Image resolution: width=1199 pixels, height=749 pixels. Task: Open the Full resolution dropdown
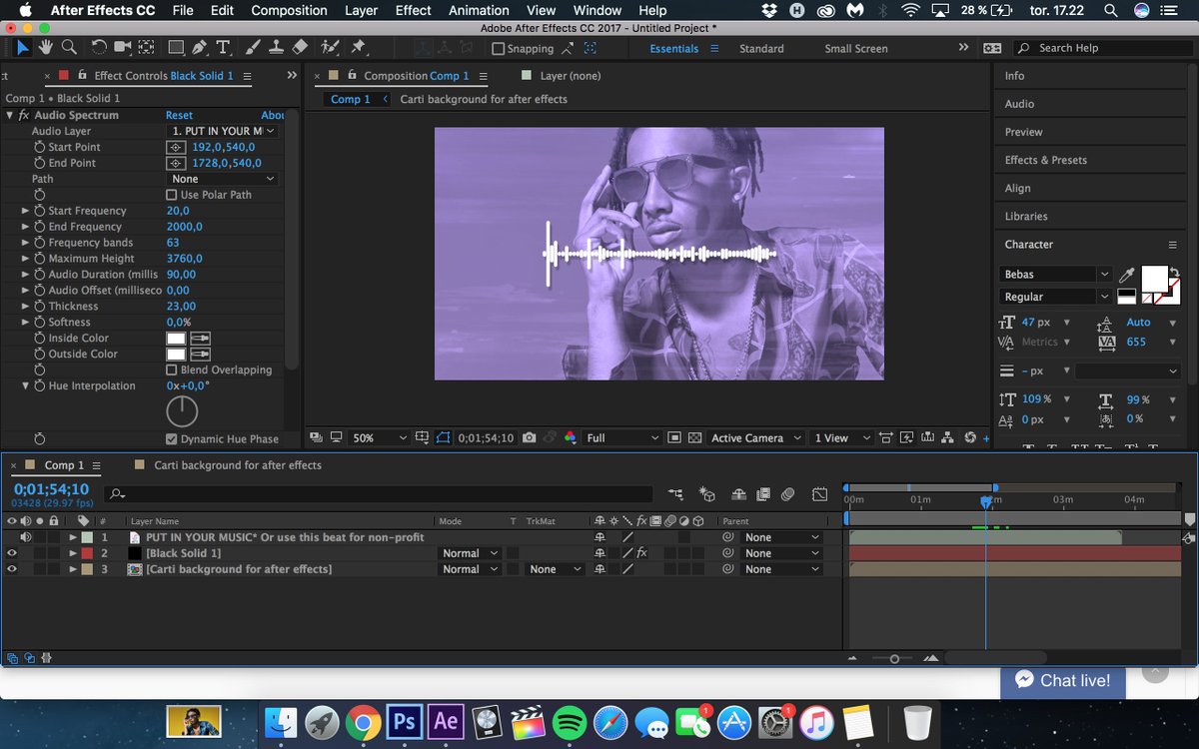pos(622,437)
